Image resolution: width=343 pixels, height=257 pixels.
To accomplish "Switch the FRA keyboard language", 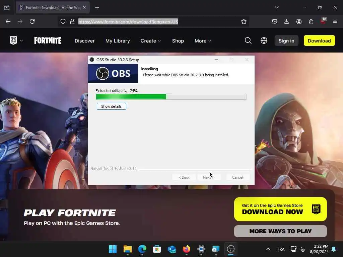I will [x=281, y=249].
